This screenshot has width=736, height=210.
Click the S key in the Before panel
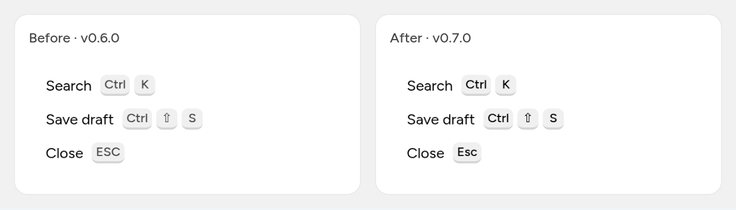coord(192,119)
